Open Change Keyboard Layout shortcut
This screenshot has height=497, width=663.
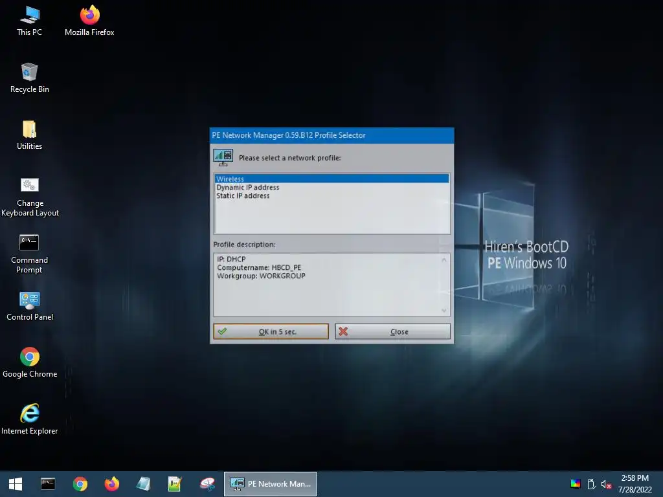click(30, 197)
